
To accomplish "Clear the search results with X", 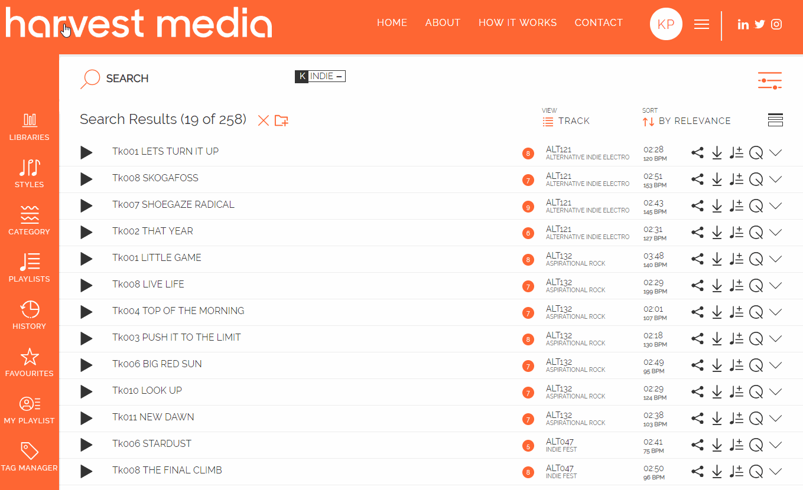I will coord(264,120).
